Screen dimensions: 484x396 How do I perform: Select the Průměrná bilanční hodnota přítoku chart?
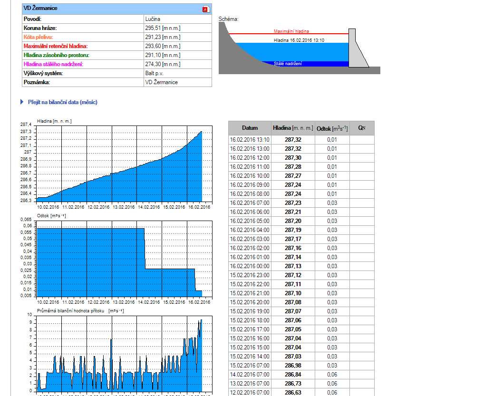click(119, 354)
